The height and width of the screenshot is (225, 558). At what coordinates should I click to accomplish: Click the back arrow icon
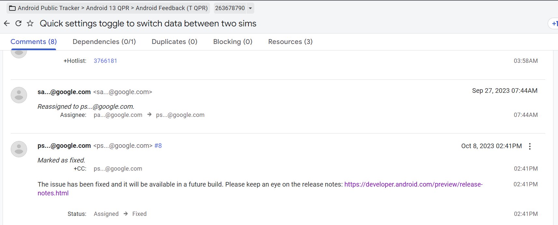(x=7, y=23)
